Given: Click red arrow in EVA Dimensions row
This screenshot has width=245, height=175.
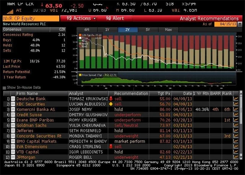Looking at the screenshot, I should [x=111, y=146].
